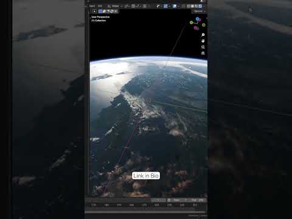Click the pink X axis gizmo handle
Image resolution: width=292 pixels, height=219 pixels.
coord(195,28)
